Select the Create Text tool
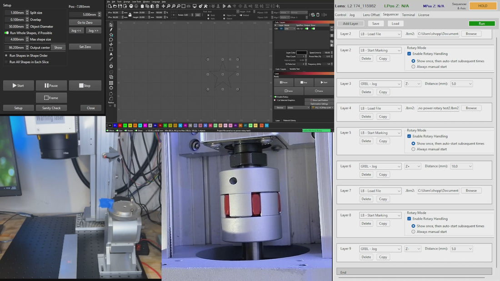This screenshot has width=500, height=281. coord(111,54)
